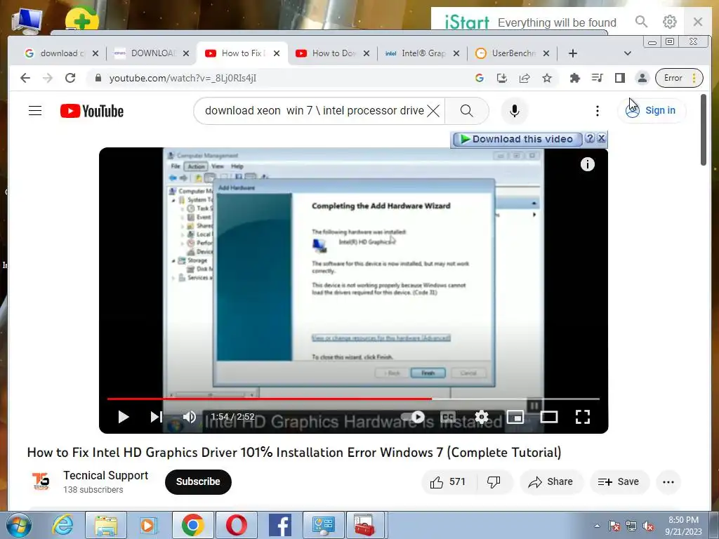Image resolution: width=719 pixels, height=539 pixels.
Task: Sign in to YouTube
Action: 651,110
